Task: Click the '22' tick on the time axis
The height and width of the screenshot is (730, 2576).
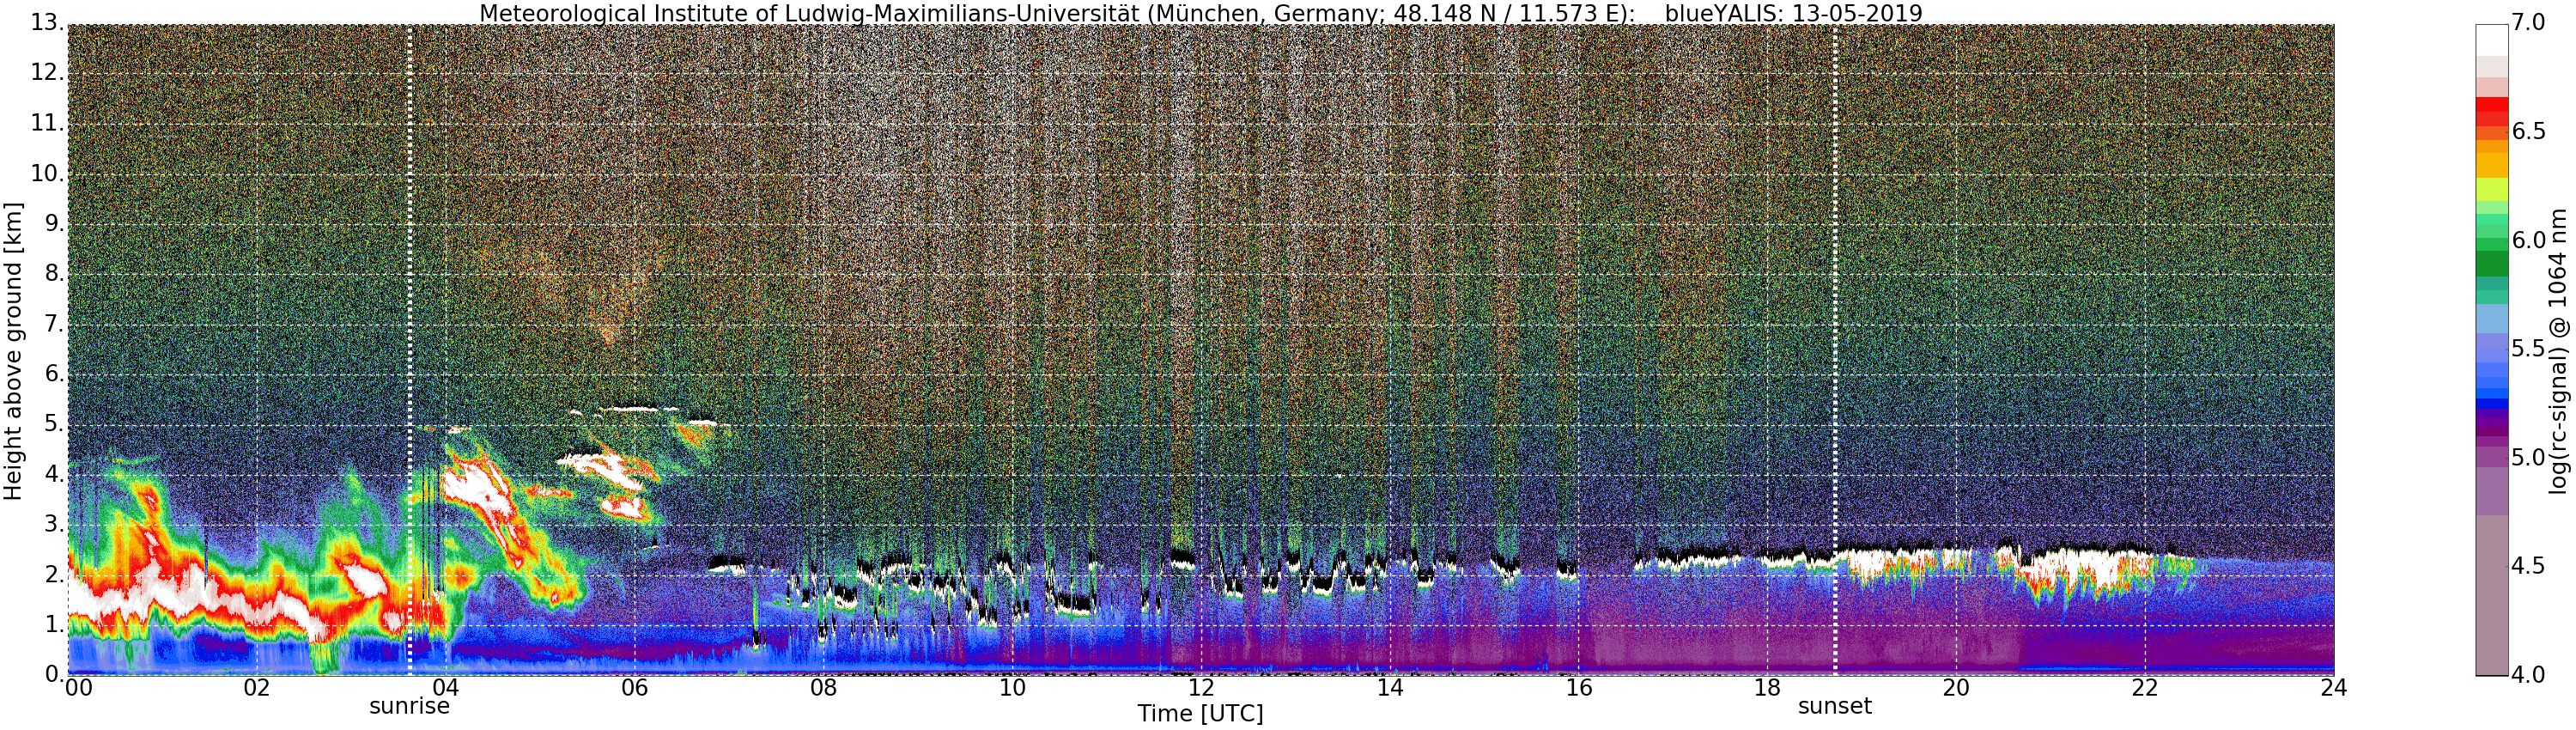Action: tap(2145, 688)
